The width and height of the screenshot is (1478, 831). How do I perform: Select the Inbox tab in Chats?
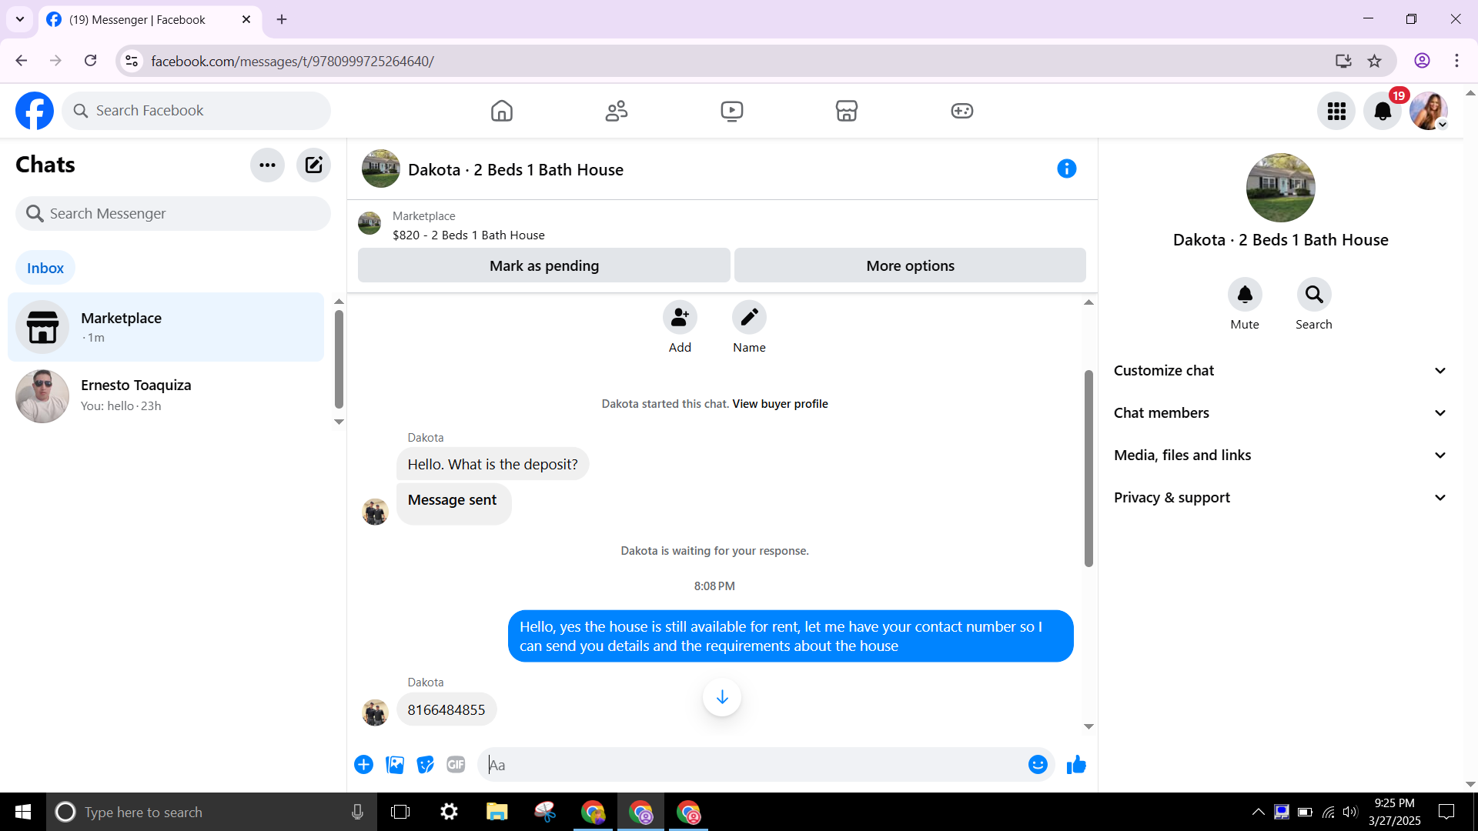coord(45,268)
